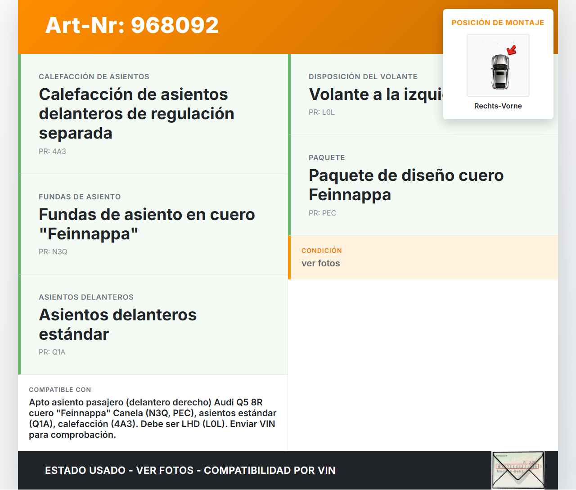Click the Posición de Montaje heading
The image size is (576, 490).
(498, 22)
